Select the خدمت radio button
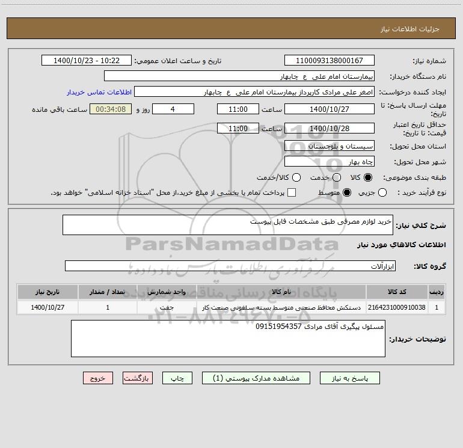Viewport: 463px width, 448px height. tap(337, 177)
